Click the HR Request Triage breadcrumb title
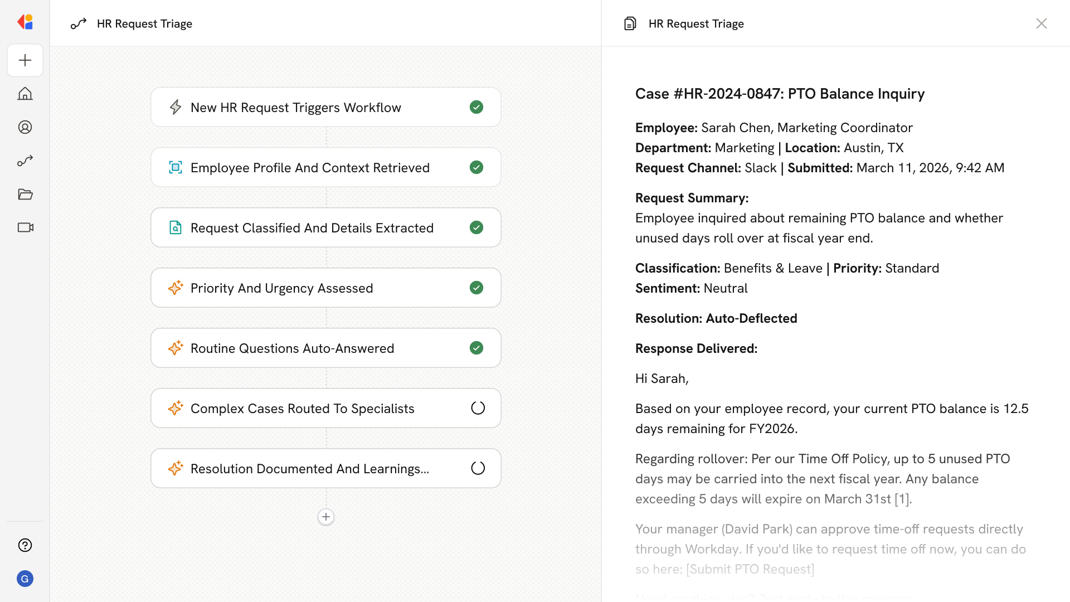Screen dimensions: 1070x602 pos(144,23)
